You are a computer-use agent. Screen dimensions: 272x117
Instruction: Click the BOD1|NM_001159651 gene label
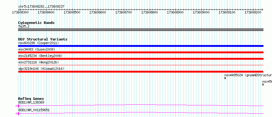point(34,110)
